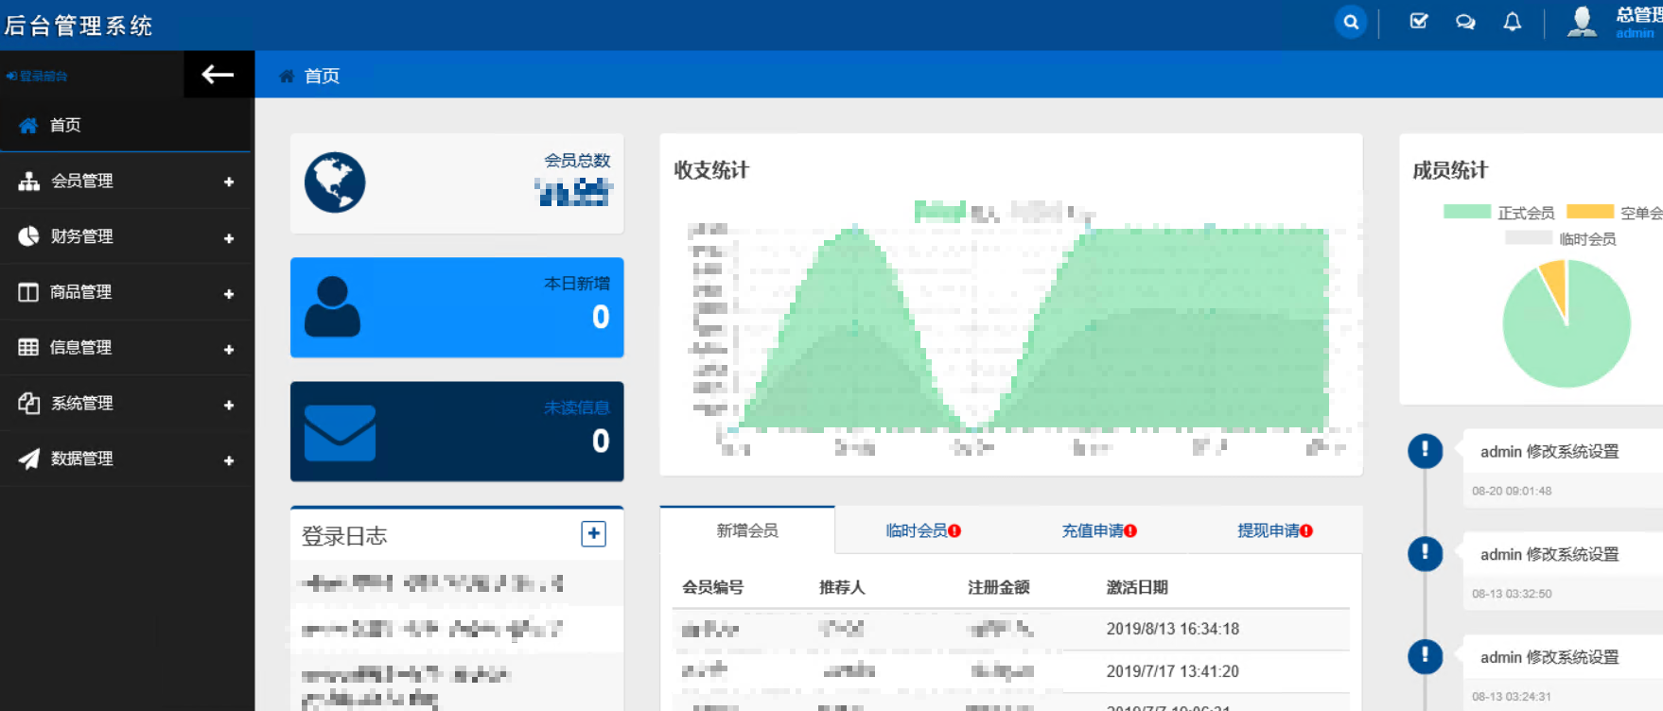Viewport: 1663px width, 711px height.
Task: Select the 提现申请 tab
Action: tap(1274, 531)
